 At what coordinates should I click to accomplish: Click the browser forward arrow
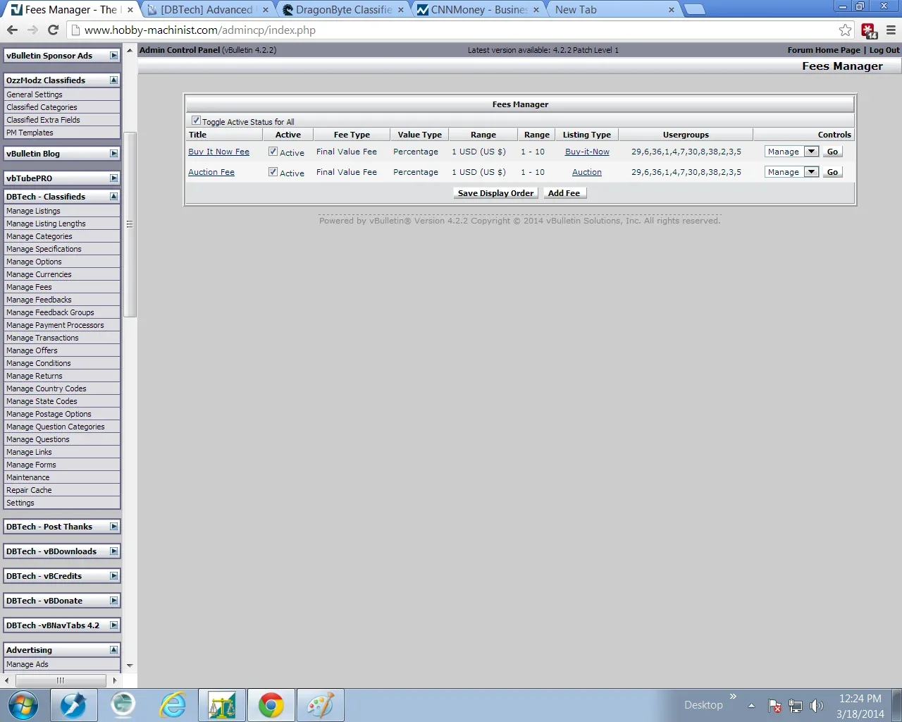click(32, 30)
